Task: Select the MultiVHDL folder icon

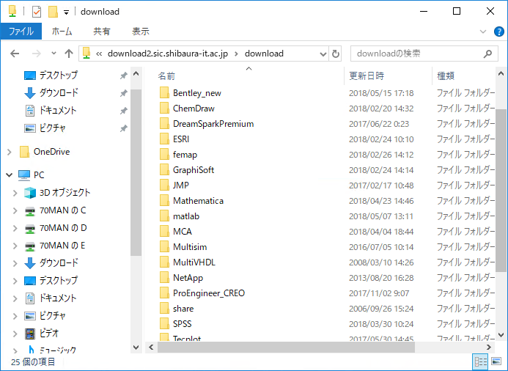Action: coord(164,262)
